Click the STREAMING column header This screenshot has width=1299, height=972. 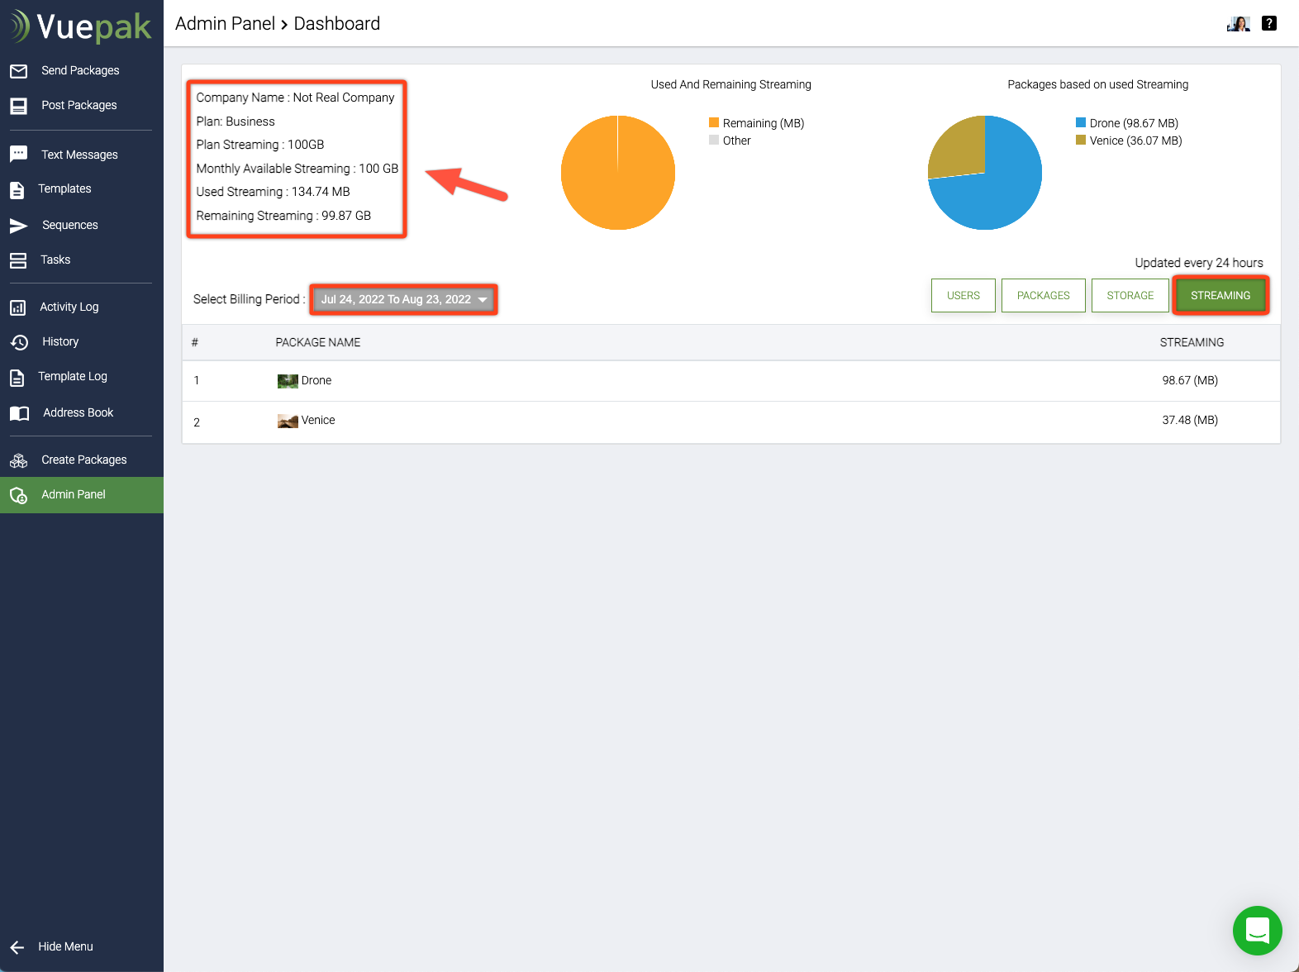pos(1192,343)
